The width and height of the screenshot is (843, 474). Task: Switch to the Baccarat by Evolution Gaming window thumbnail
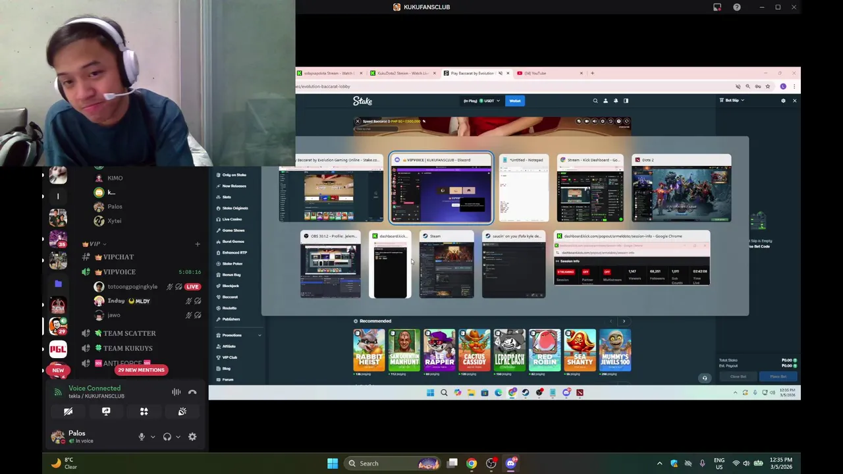pos(331,189)
